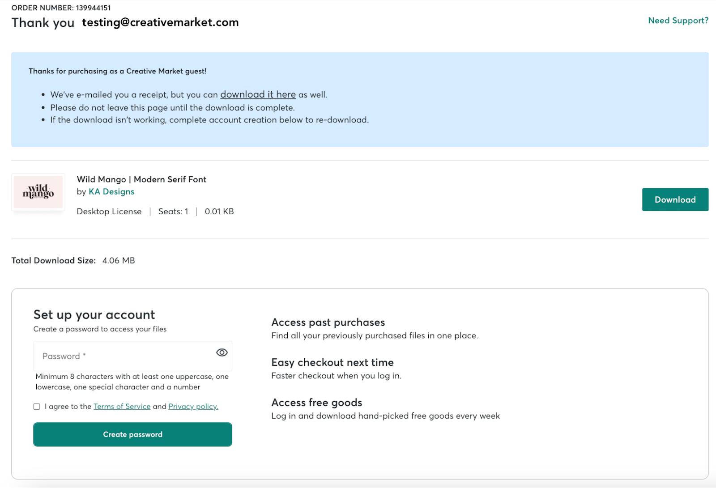716x488 pixels.
Task: Select the 4.06 MB total size value
Action: [119, 260]
